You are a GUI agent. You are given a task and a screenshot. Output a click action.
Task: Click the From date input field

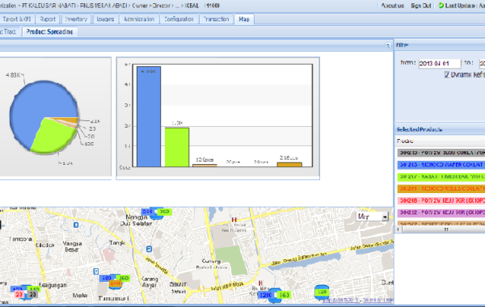[x=440, y=63]
